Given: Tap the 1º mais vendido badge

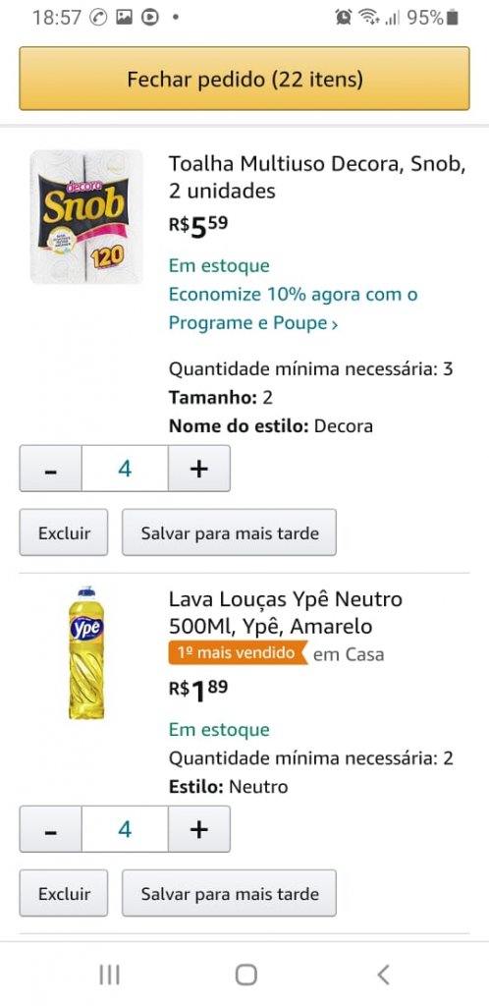Looking at the screenshot, I should coord(238,653).
